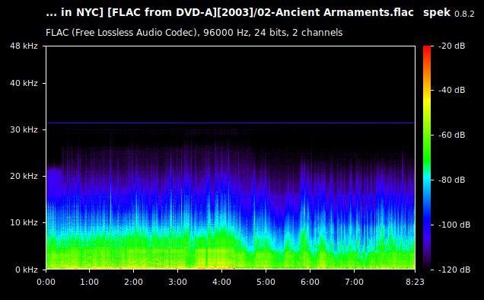Click the 20 kHz axis label
This screenshot has width=484, height=300.
(24, 176)
